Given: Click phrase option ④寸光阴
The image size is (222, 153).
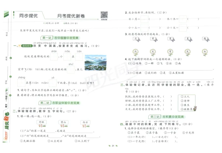Looking at the screenshot, I should (188, 133).
